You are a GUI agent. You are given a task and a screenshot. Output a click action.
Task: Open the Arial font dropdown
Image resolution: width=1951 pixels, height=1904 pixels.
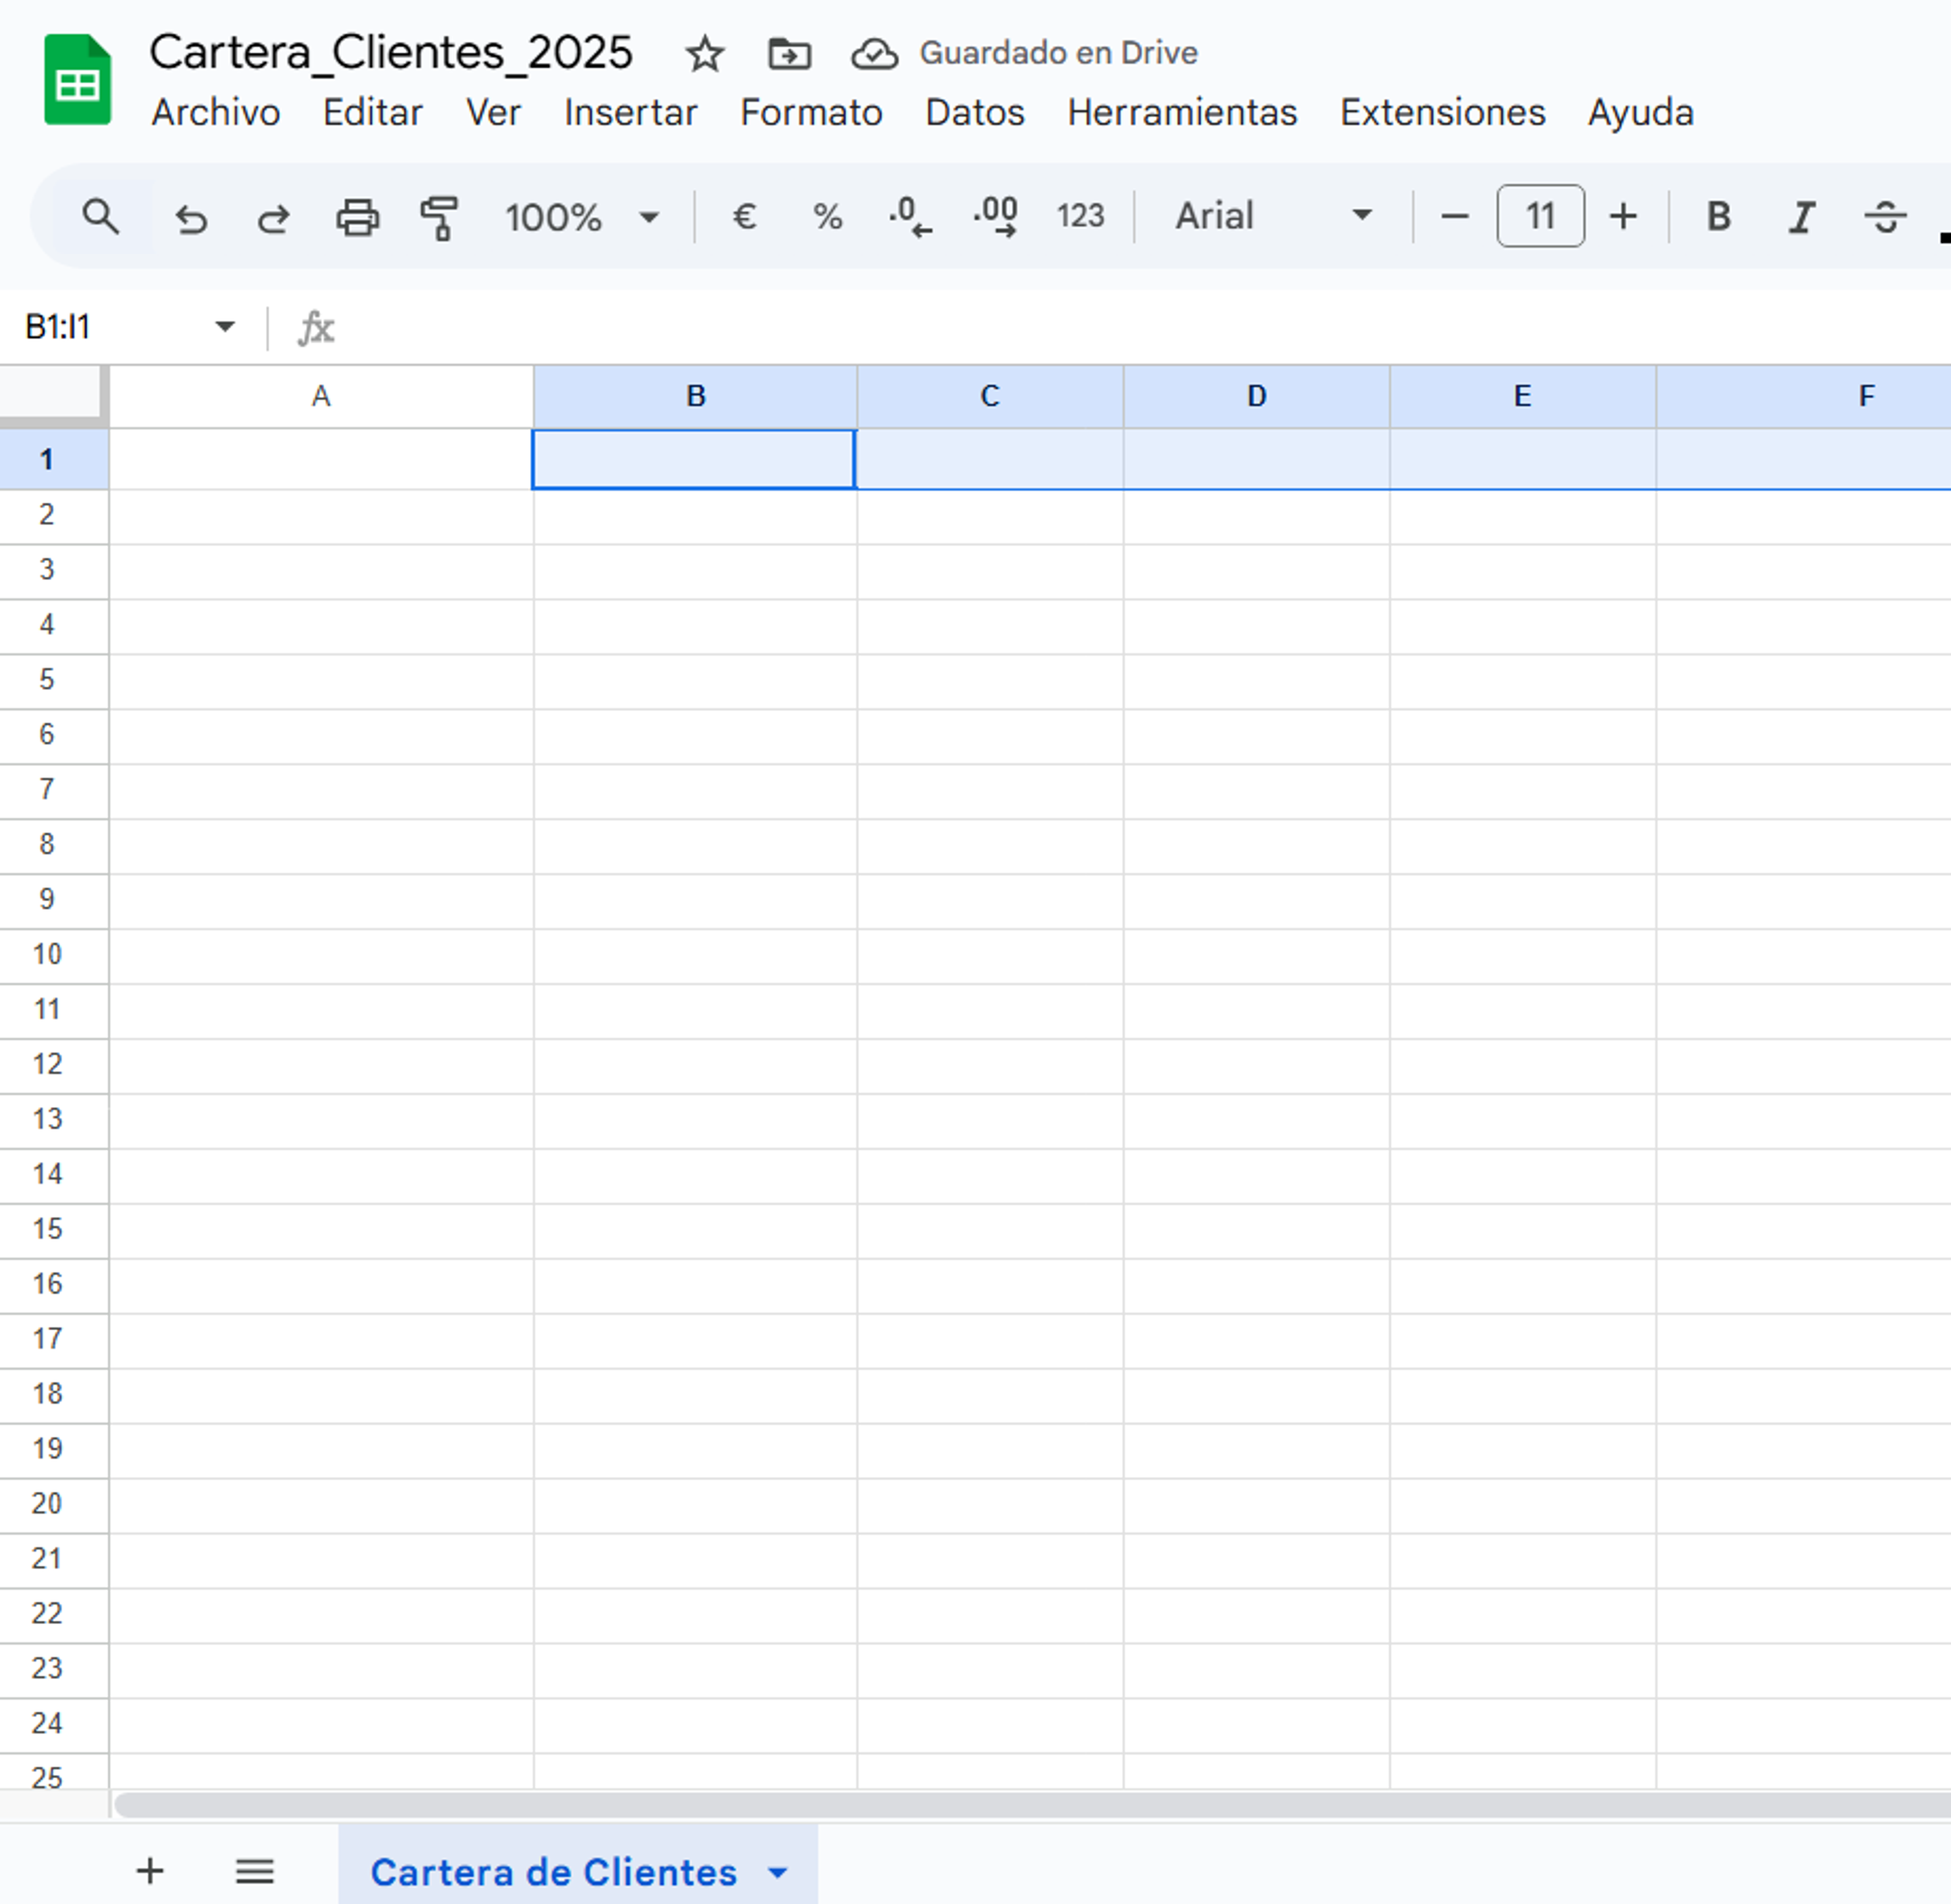click(x=1273, y=216)
